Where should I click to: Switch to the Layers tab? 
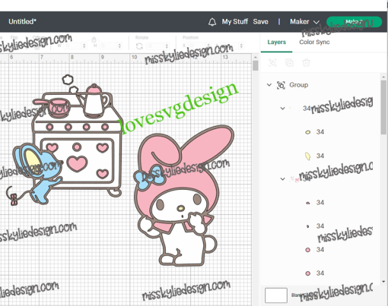point(276,42)
